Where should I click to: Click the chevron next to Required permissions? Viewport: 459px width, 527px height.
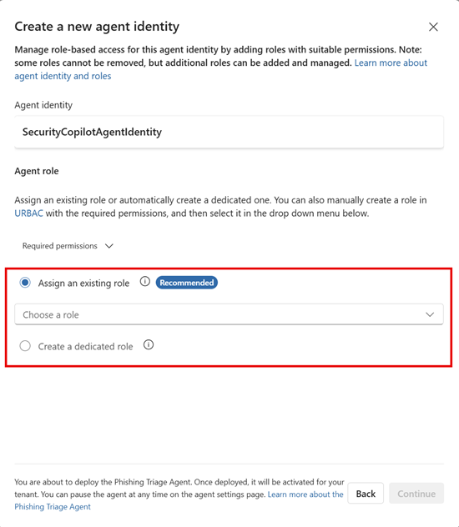point(109,246)
